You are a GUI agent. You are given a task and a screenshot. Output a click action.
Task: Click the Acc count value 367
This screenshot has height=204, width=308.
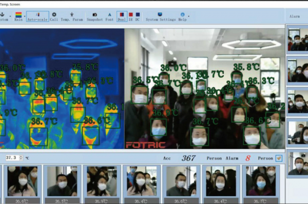(x=188, y=158)
